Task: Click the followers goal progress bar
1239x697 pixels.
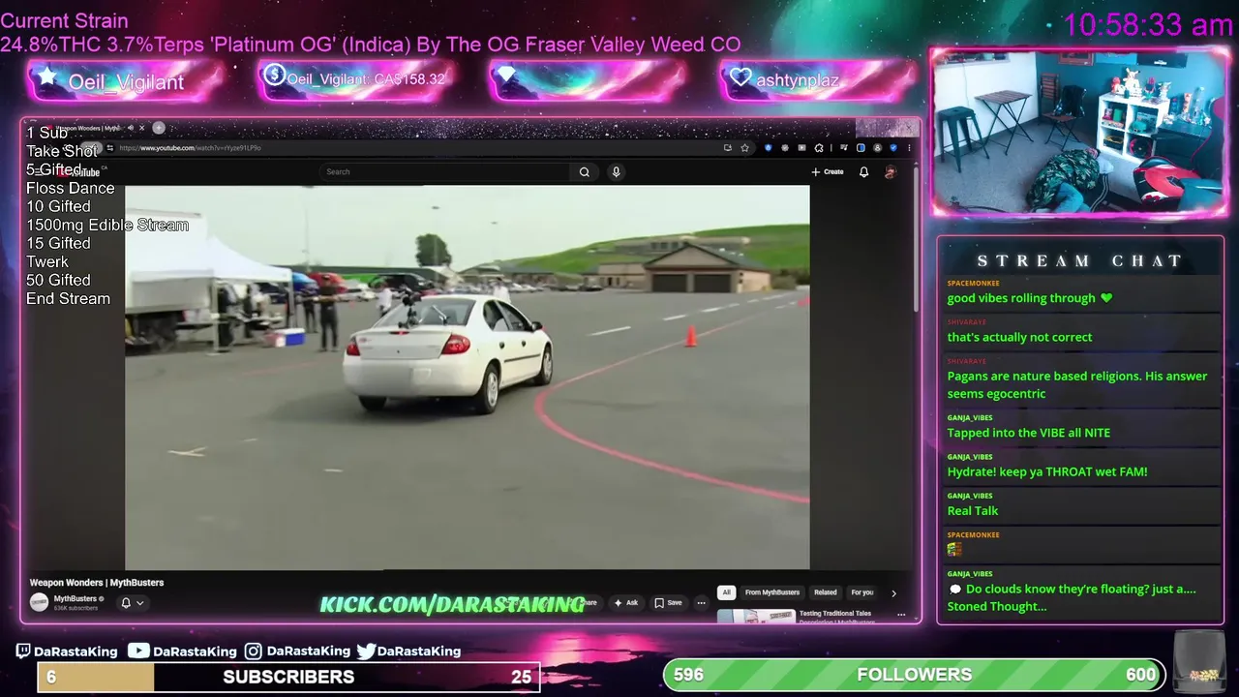Action: [914, 675]
